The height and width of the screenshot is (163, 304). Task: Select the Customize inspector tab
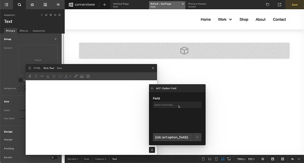coord(39,31)
